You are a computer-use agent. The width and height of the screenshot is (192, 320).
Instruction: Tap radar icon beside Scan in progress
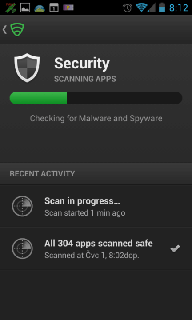pyautogui.click(x=22, y=206)
